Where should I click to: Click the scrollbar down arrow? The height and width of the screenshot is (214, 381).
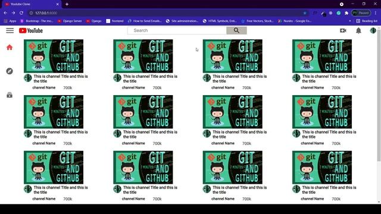379,202
